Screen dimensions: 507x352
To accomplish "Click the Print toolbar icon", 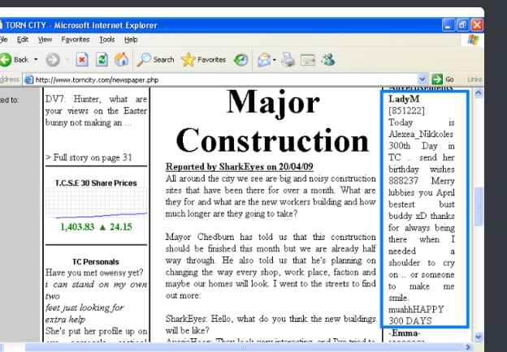I will click(287, 59).
